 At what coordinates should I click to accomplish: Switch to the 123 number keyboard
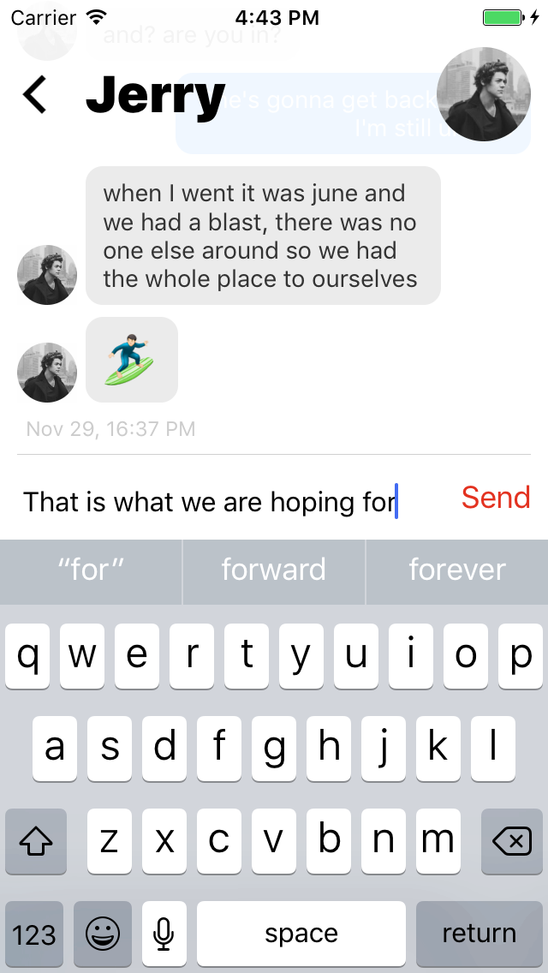click(34, 934)
